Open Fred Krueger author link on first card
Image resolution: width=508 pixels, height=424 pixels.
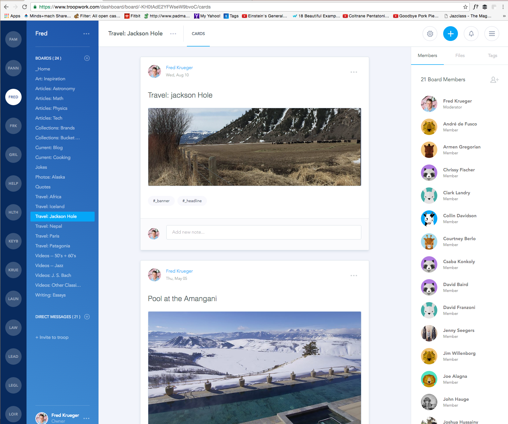click(179, 67)
